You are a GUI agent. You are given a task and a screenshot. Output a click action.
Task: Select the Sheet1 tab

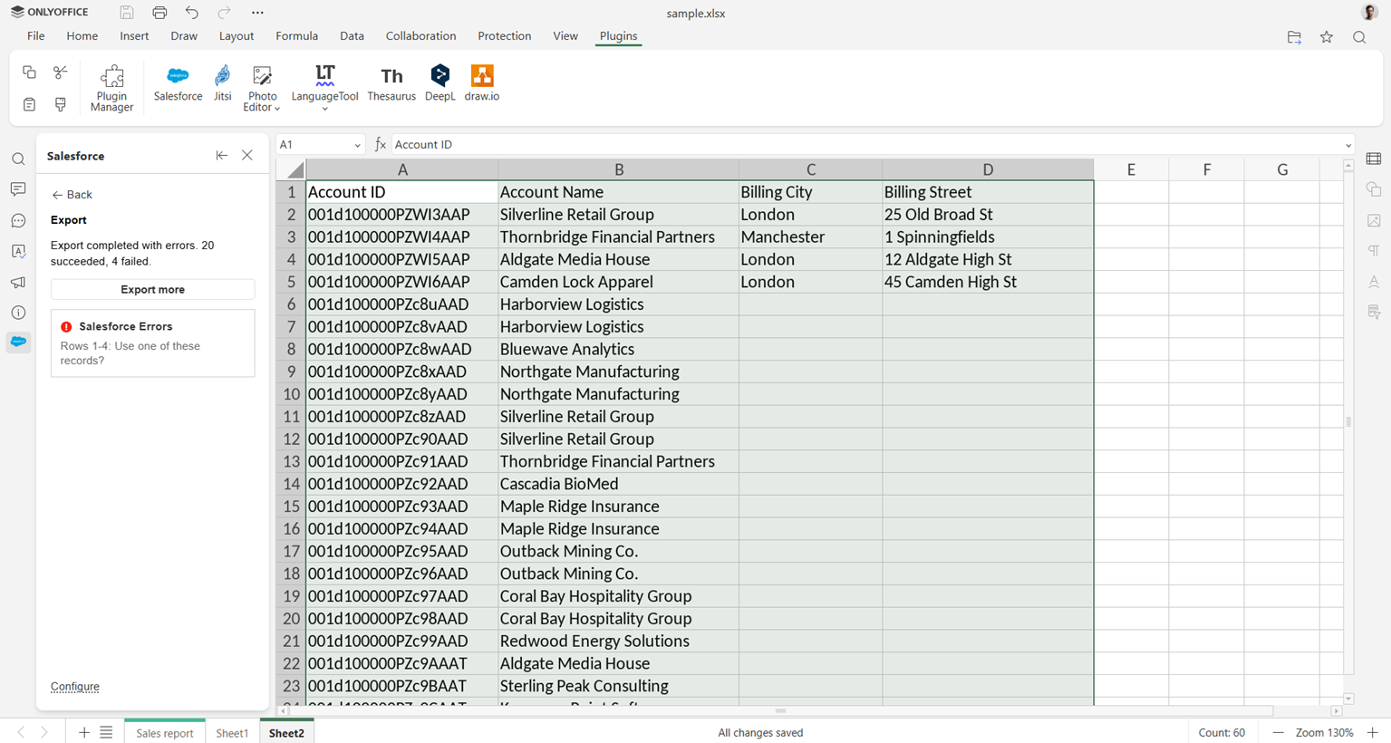(x=232, y=733)
